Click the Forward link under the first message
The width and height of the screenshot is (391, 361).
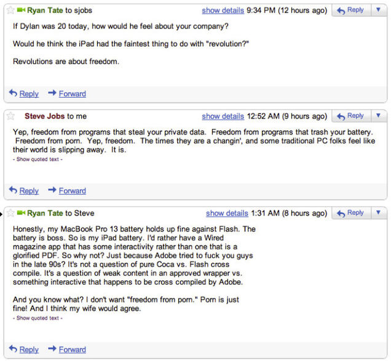[x=72, y=94]
